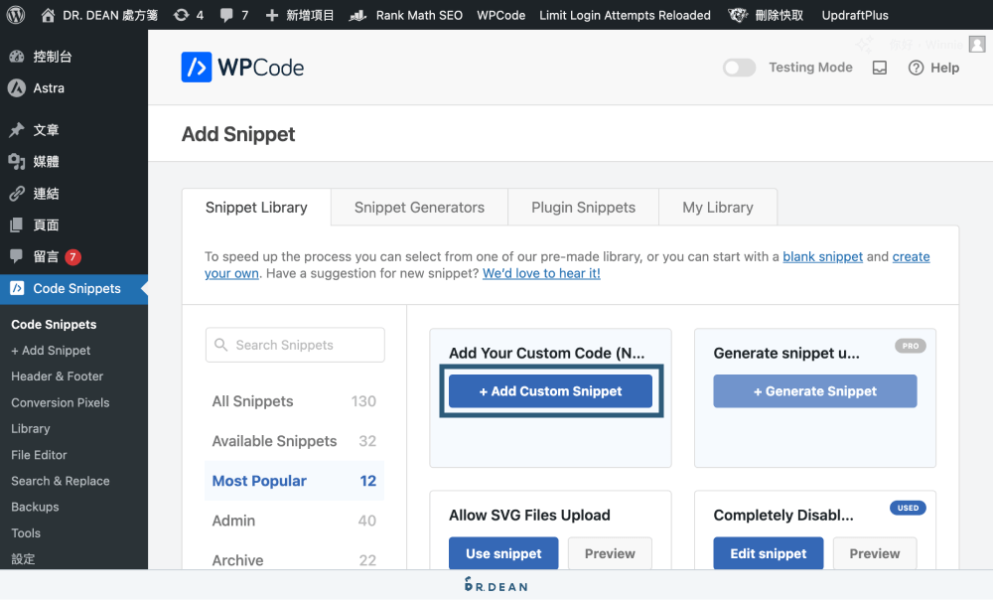Filter snippets by Most Popular
The width and height of the screenshot is (993, 600).
click(x=258, y=480)
